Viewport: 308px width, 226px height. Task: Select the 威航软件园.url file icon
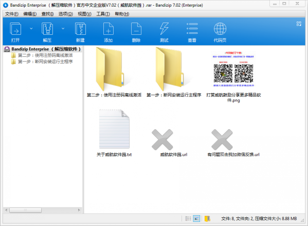(x=162, y=139)
